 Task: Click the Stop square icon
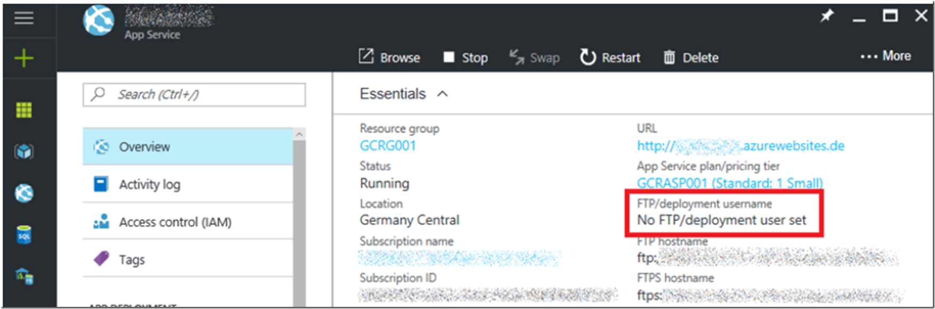pyautogui.click(x=449, y=57)
